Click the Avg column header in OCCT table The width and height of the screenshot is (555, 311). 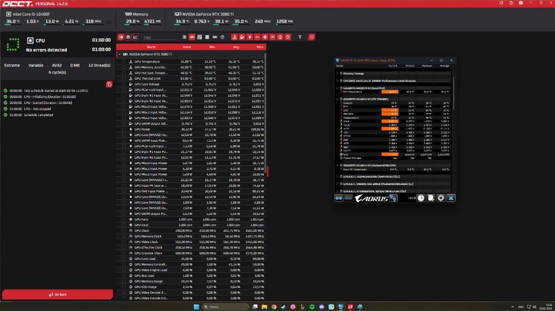[236, 47]
